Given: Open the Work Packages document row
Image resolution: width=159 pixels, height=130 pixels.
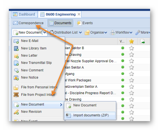Looking at the screenshot, I should [x=78, y=80].
